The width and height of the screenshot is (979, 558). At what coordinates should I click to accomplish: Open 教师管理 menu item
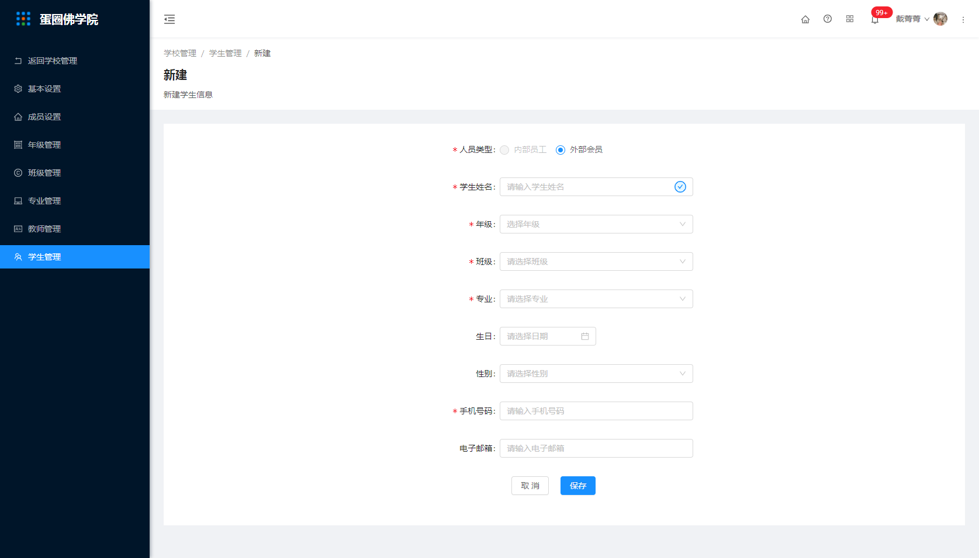click(75, 229)
